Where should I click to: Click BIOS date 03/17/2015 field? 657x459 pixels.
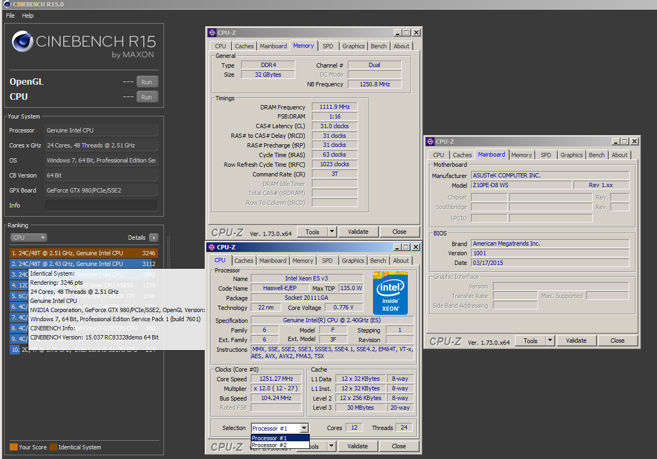(550, 263)
